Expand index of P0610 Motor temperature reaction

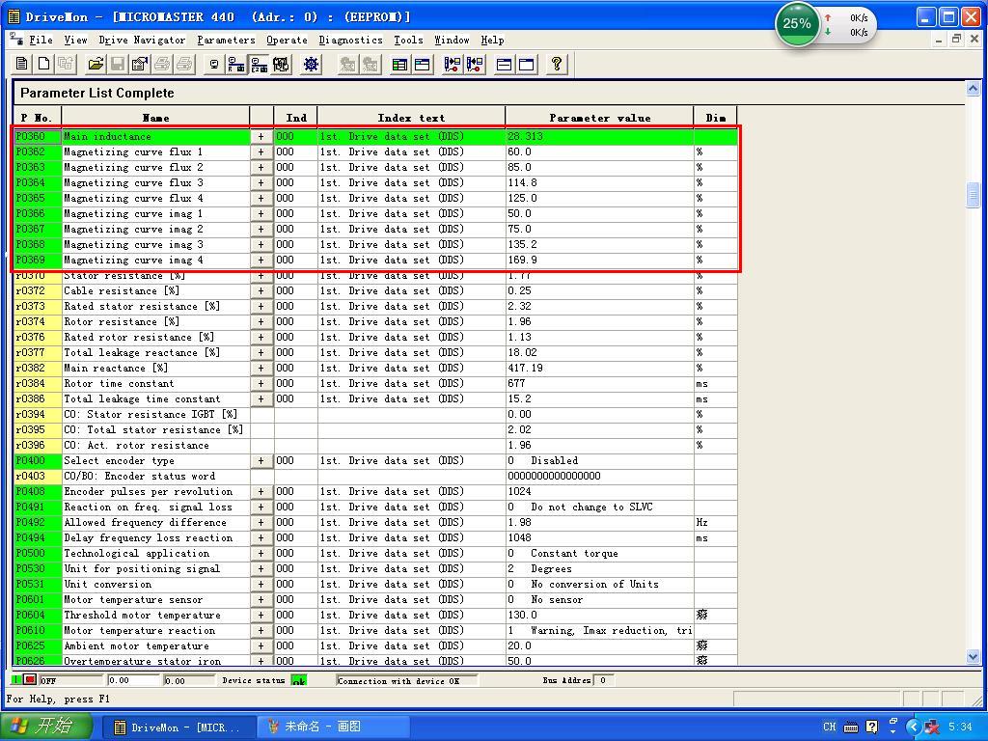click(261, 631)
